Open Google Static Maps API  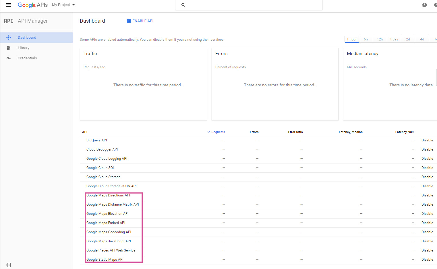coord(105,260)
